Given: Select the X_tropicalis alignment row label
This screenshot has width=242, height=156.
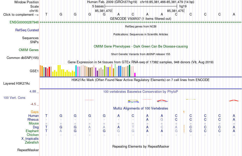Looking at the screenshot, I should pyautogui.click(x=30, y=139).
